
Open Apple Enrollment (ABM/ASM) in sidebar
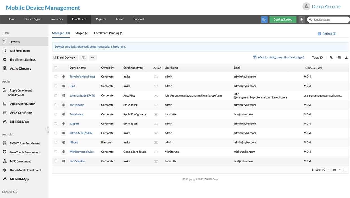click(x=20, y=93)
